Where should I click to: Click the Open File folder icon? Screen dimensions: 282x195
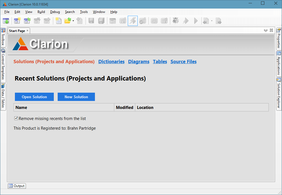68,21
